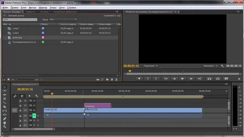Pick the pink label swatch for green.jpg
Viewport: 244px width, 137px height.
[43, 37]
